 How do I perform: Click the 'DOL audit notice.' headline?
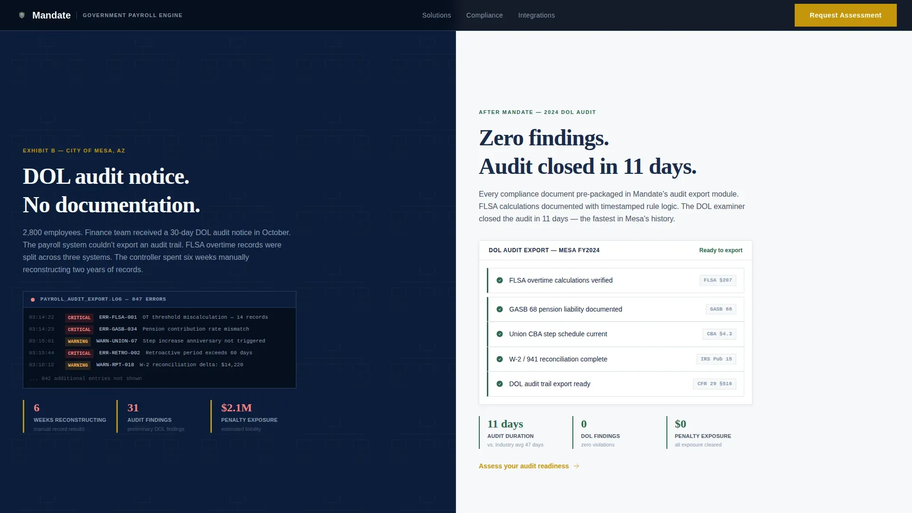106,177
